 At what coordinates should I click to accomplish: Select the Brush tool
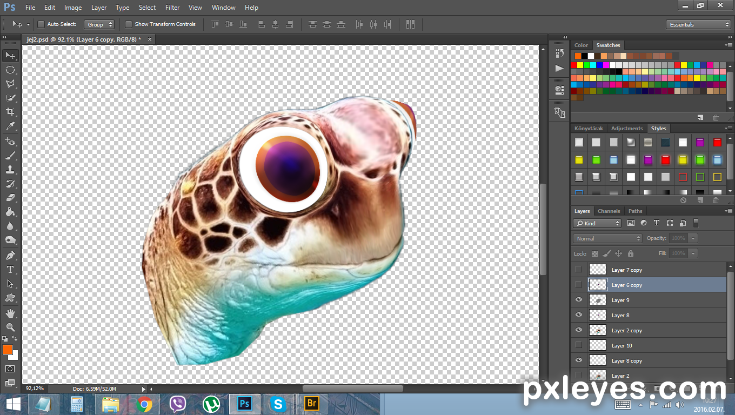click(x=10, y=156)
